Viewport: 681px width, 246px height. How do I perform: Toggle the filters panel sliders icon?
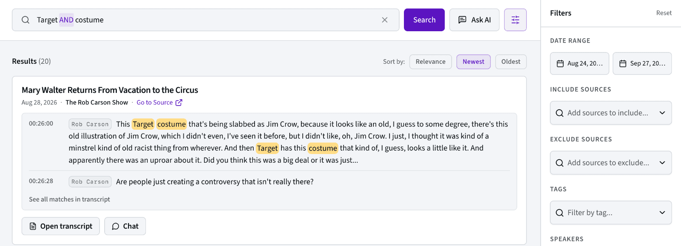click(516, 20)
